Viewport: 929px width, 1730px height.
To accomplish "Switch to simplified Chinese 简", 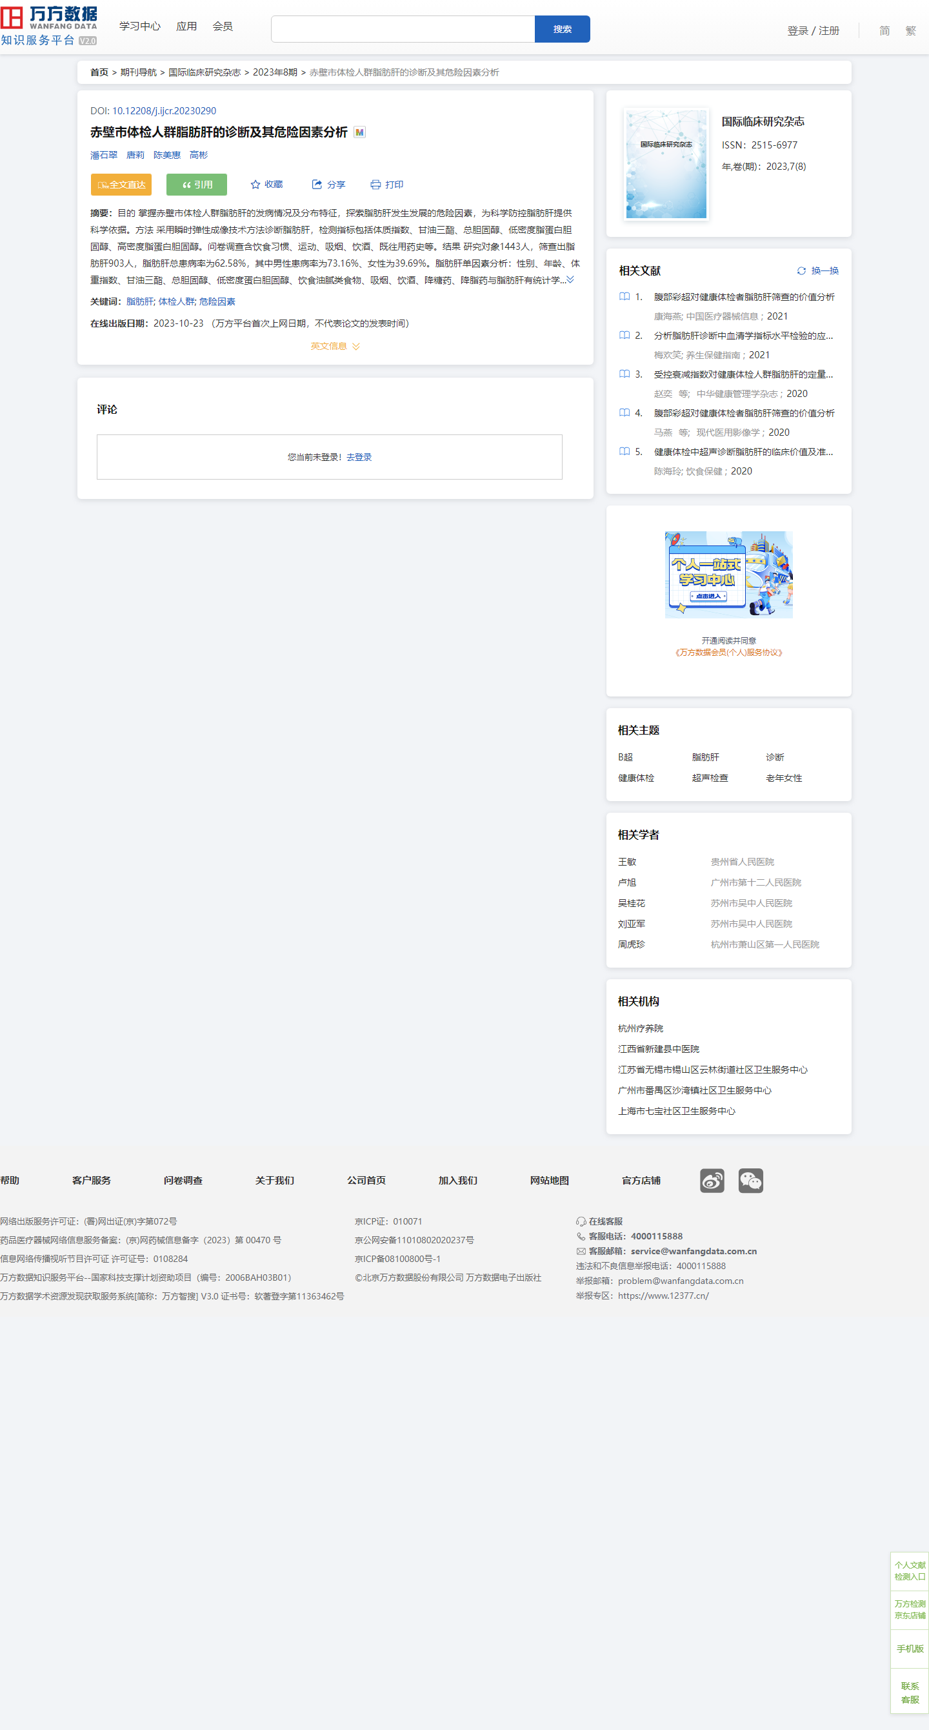I will tap(884, 31).
